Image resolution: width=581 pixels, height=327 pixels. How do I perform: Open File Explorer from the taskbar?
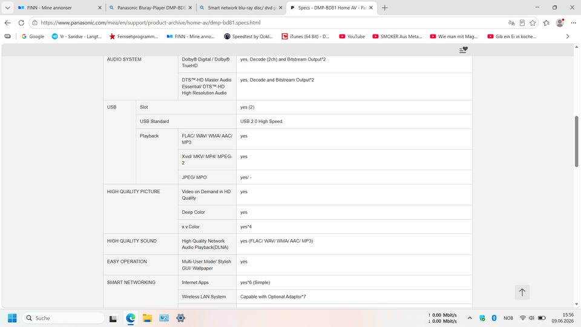[147, 318]
